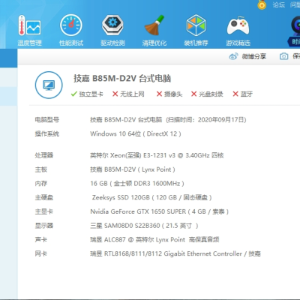Click the Zeeksys SSD 120GB value

click(x=151, y=198)
